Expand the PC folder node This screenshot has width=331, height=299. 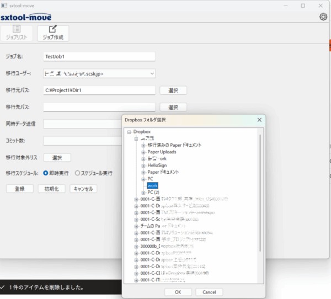point(143,179)
